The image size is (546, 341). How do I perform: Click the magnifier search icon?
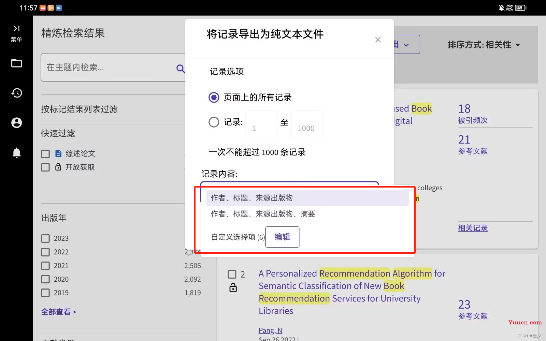coord(181,69)
